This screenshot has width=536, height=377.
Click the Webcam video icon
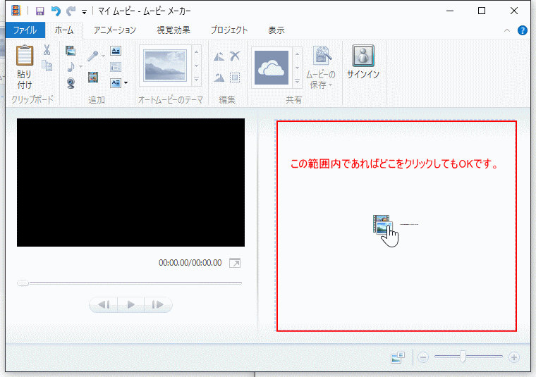(x=71, y=83)
